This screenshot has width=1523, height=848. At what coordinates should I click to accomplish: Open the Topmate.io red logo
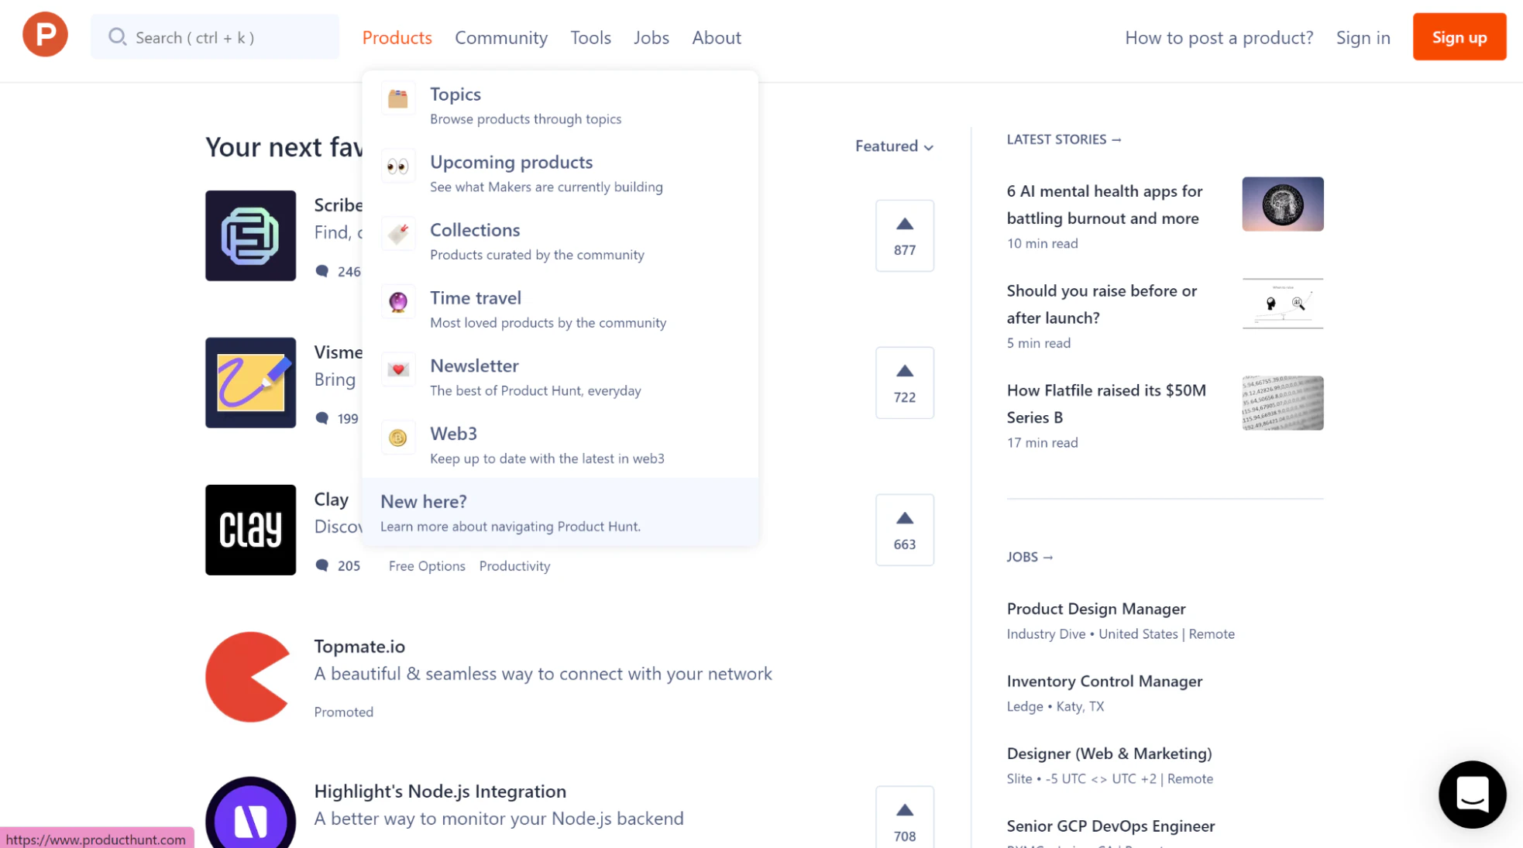[248, 677]
